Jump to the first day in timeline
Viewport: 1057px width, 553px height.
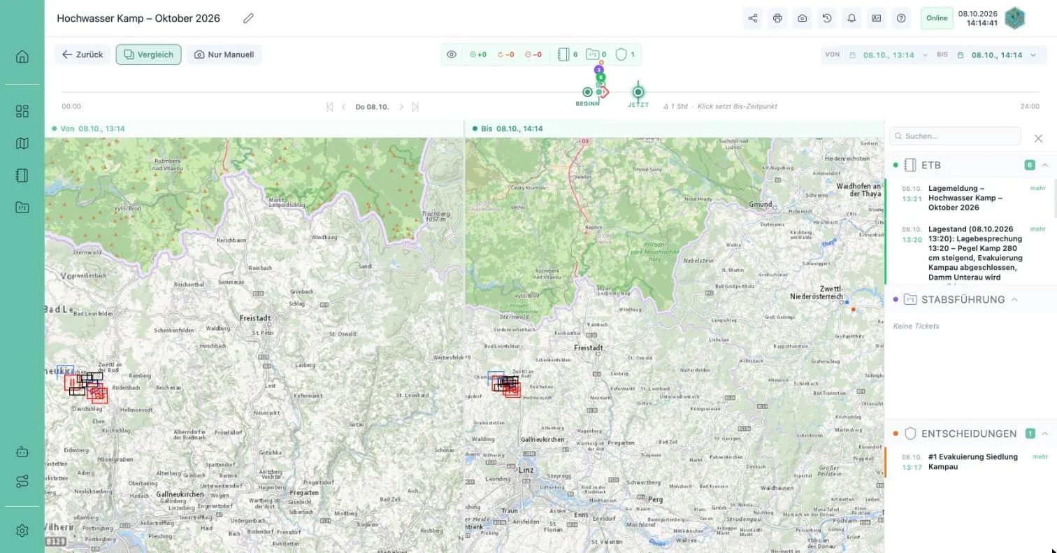pyautogui.click(x=329, y=107)
